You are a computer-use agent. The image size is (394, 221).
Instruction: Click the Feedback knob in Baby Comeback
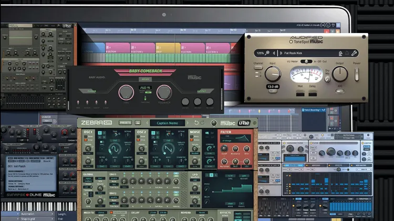tap(164, 92)
